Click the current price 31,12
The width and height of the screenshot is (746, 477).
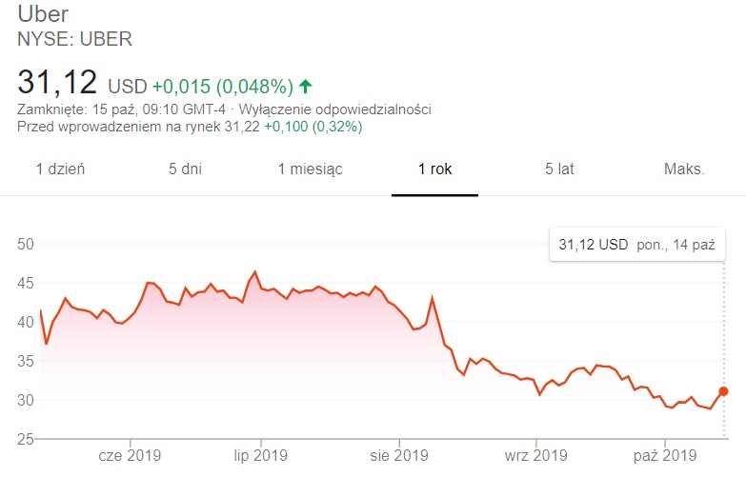coord(58,84)
